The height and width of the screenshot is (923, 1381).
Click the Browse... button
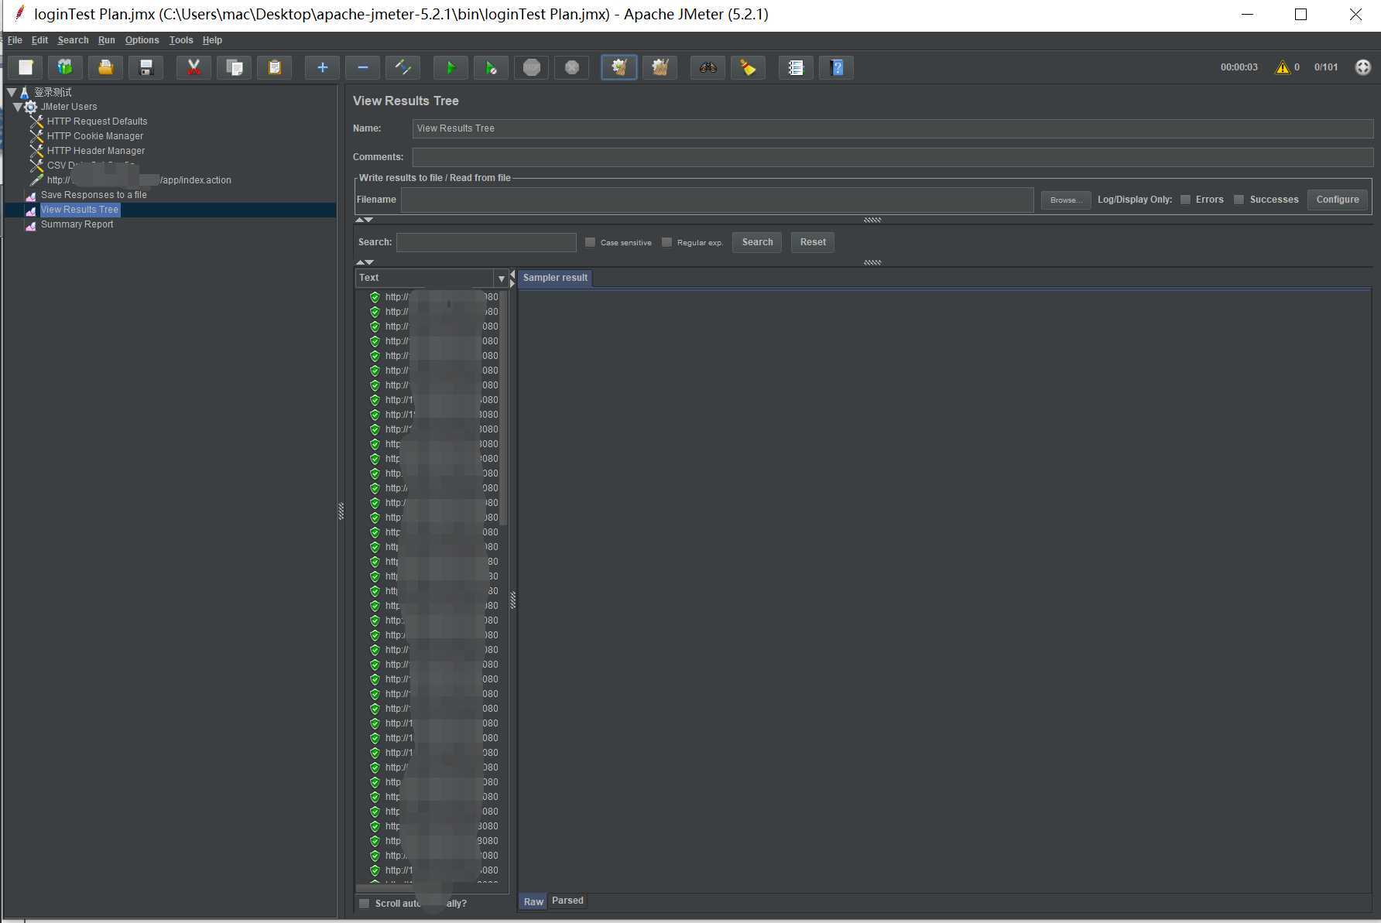(x=1066, y=200)
